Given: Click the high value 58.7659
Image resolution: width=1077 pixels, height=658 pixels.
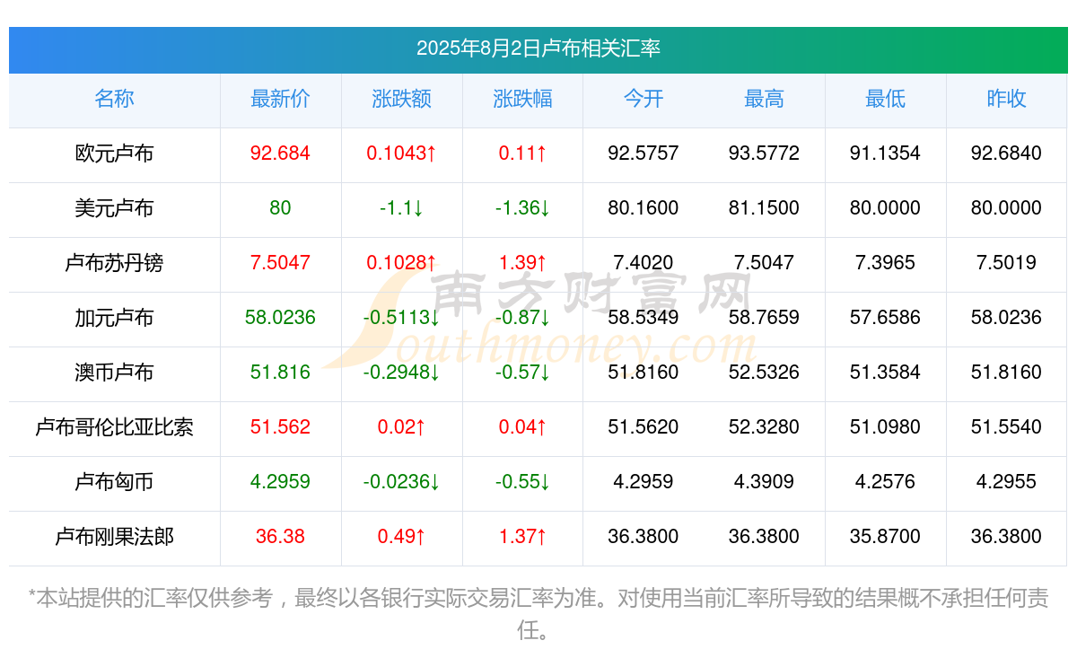Looking at the screenshot, I should click(x=764, y=318).
